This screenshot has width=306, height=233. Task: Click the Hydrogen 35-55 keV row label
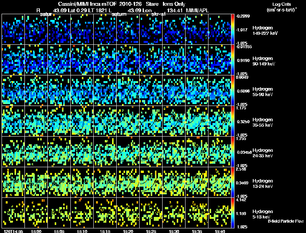tap(263, 122)
